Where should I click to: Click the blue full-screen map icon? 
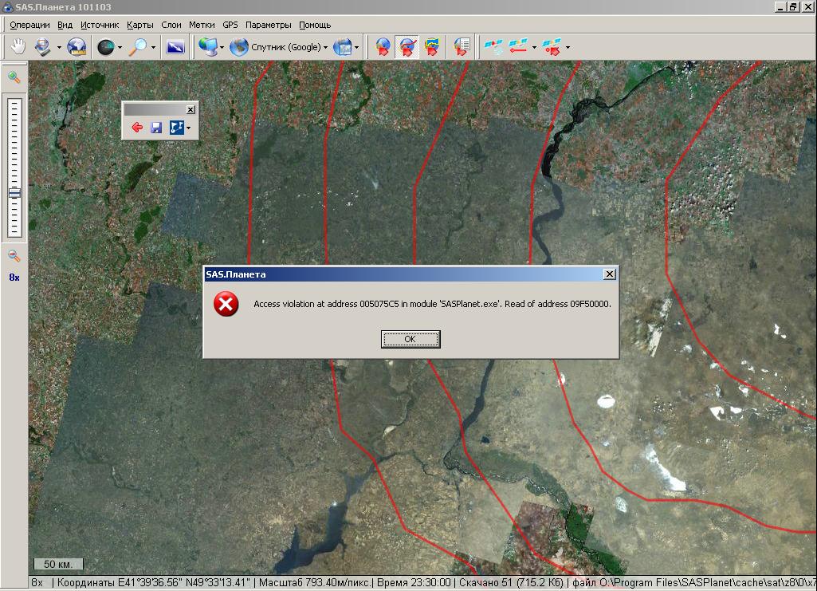tap(175, 47)
